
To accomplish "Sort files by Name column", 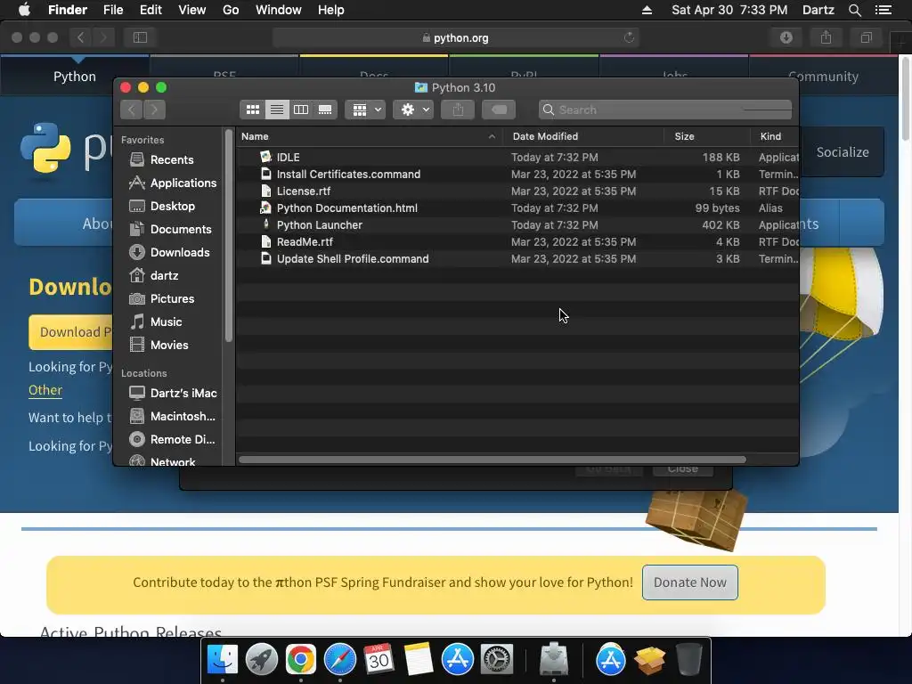I will (x=370, y=136).
